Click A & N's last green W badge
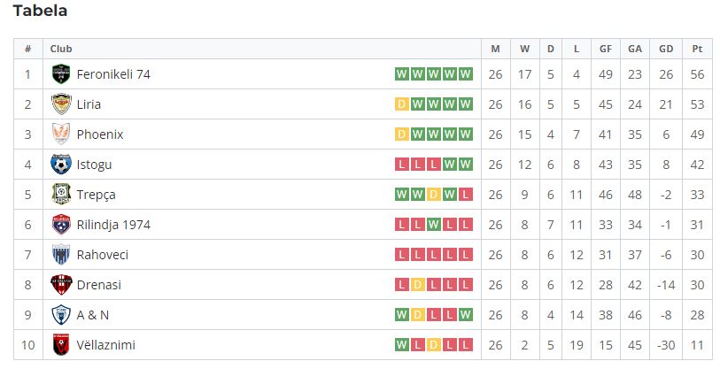 (x=465, y=315)
